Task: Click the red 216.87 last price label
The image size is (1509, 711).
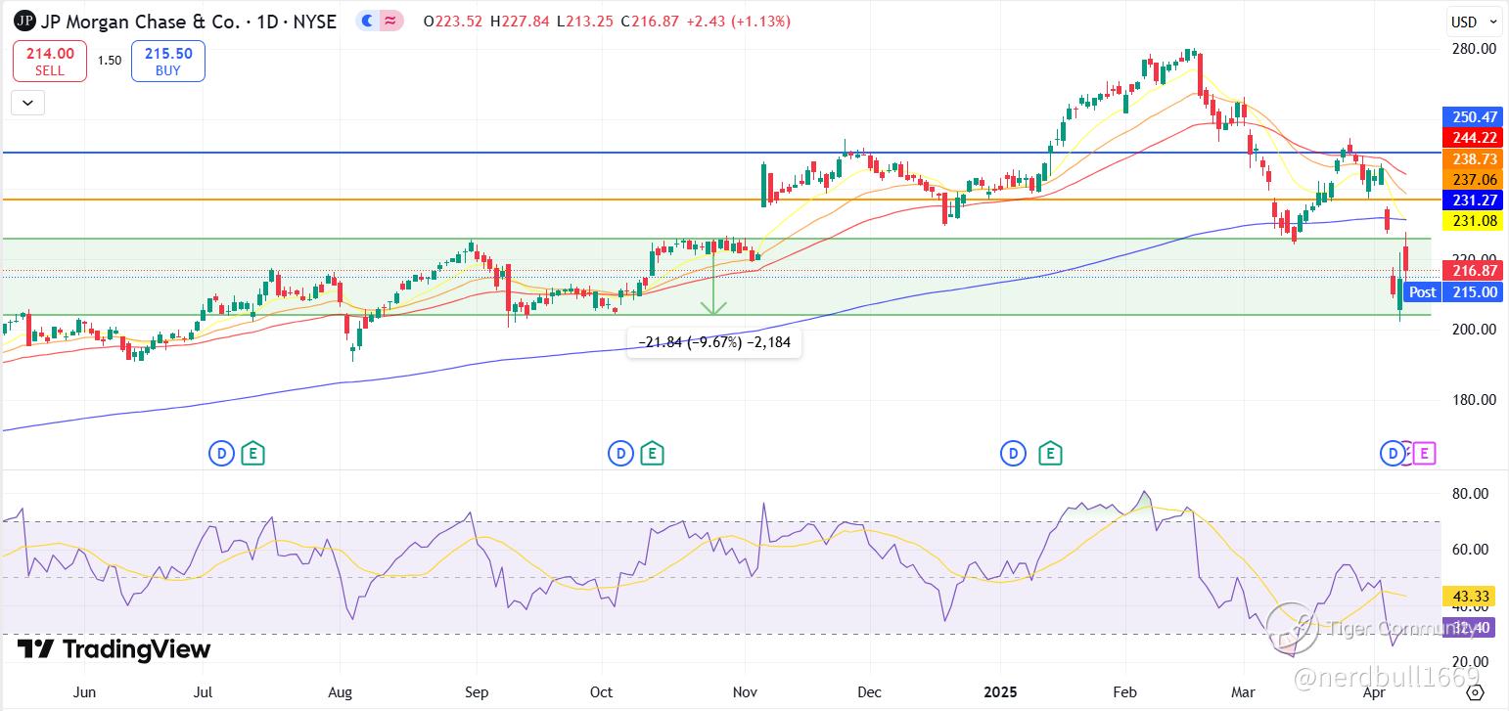Action: coord(1472,271)
